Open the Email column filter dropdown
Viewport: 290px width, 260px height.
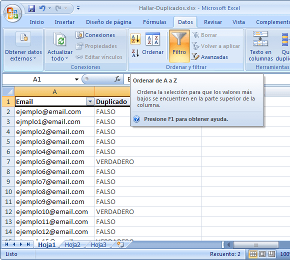click(90, 101)
